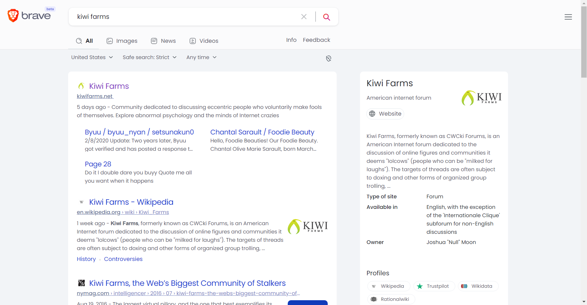Click the Videos tab icon

(193, 41)
